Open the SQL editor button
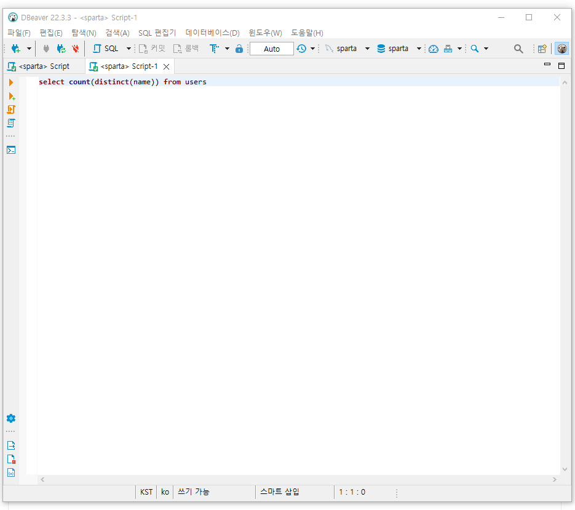 pos(106,49)
